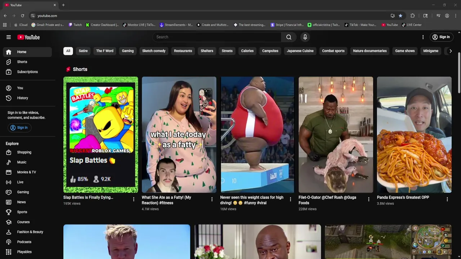This screenshot has height=259, width=461.
Task: Open the YouTube hamburger guide menu
Action: pos(9,37)
